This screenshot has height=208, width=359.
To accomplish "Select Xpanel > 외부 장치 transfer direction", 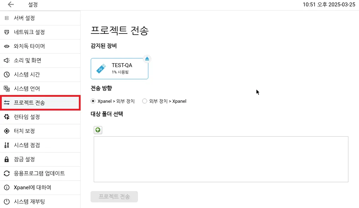I will [x=93, y=101].
